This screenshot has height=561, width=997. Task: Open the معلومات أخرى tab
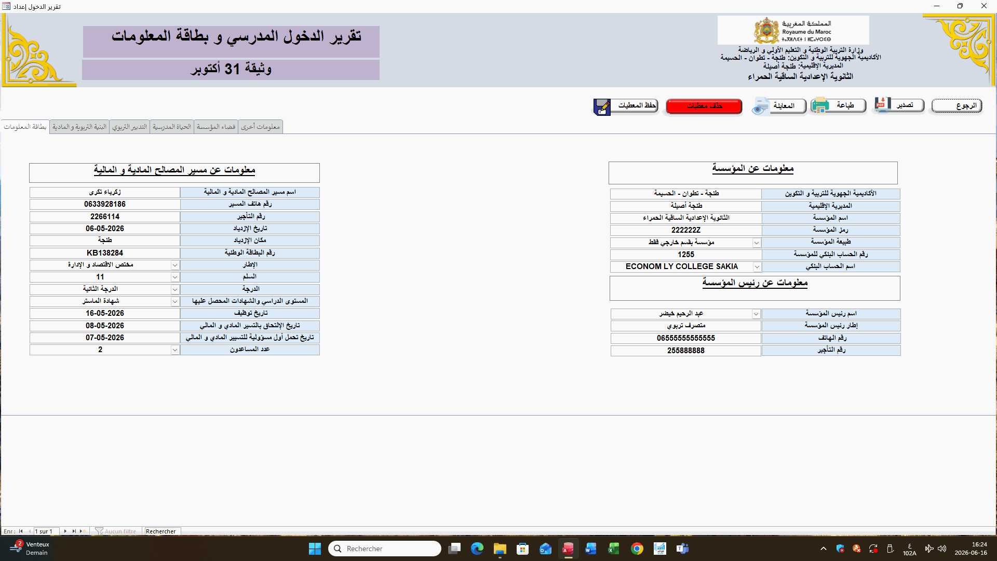[x=260, y=127]
